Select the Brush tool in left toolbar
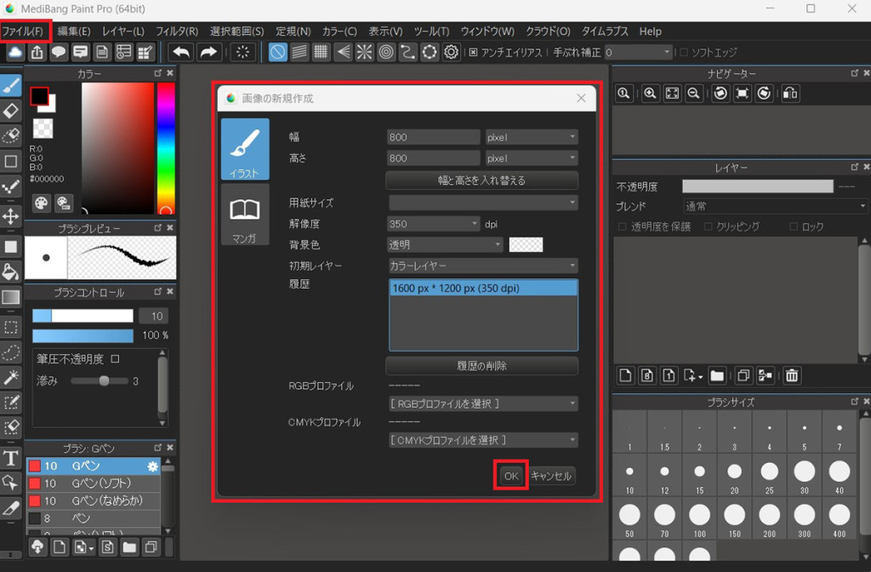 [11, 86]
